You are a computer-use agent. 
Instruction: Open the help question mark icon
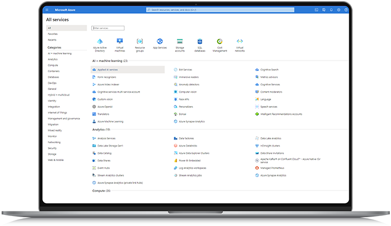point(346,10)
